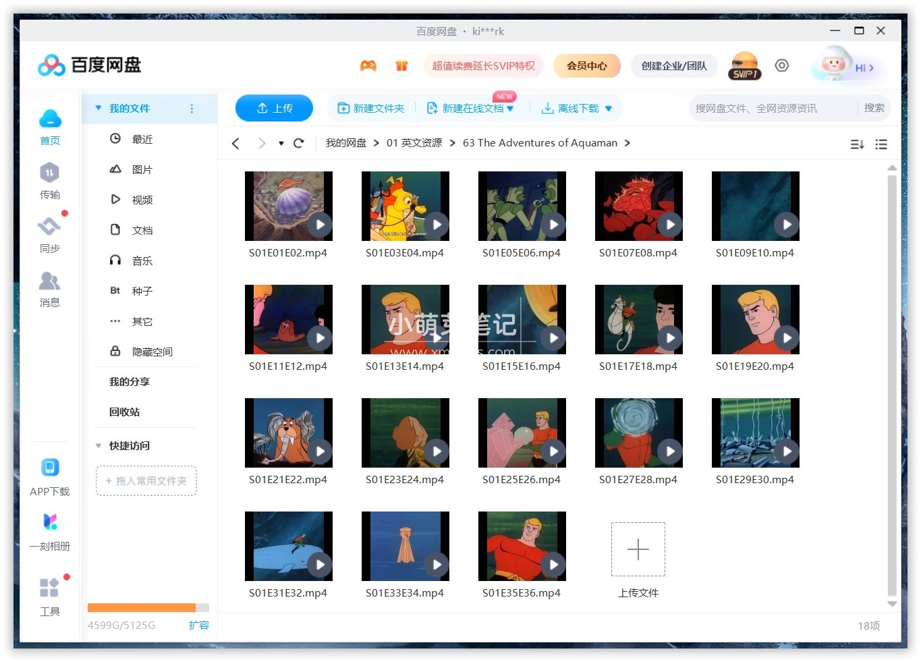Screen dimensions: 921x662
Task: Toggle the sort order icon near list view
Action: click(x=856, y=144)
